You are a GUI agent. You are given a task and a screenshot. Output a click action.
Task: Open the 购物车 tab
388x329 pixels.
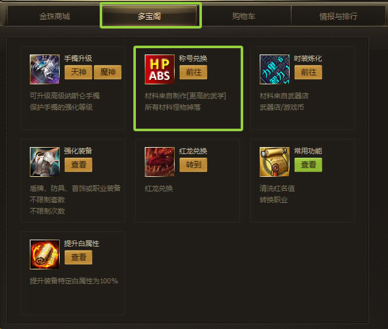[x=244, y=16]
